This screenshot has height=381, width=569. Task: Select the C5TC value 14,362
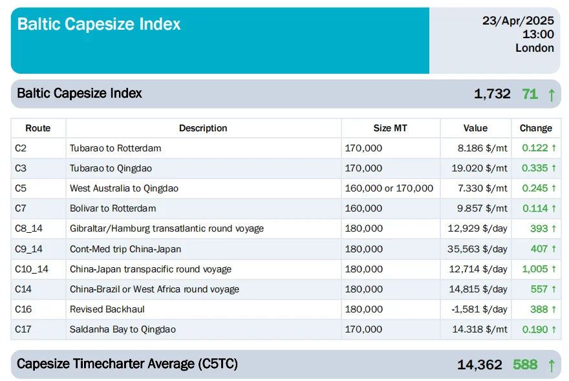click(480, 365)
